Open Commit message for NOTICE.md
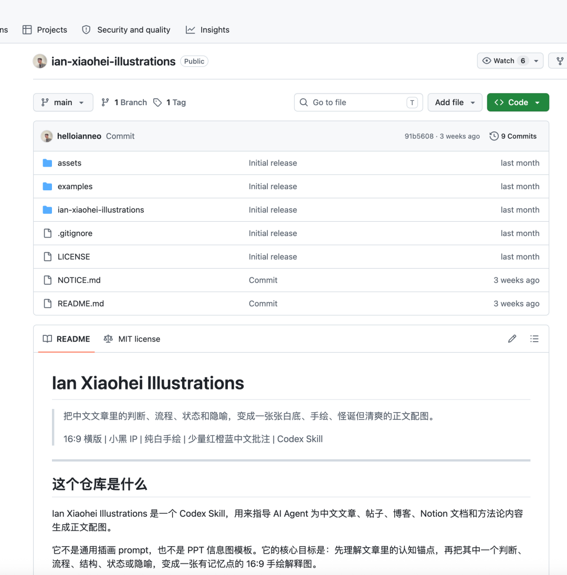 (263, 280)
